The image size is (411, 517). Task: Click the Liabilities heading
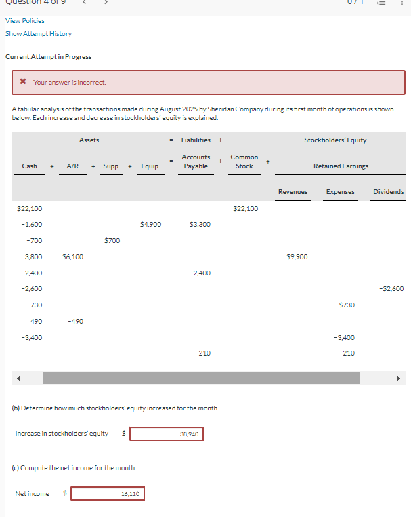pyautogui.click(x=196, y=140)
